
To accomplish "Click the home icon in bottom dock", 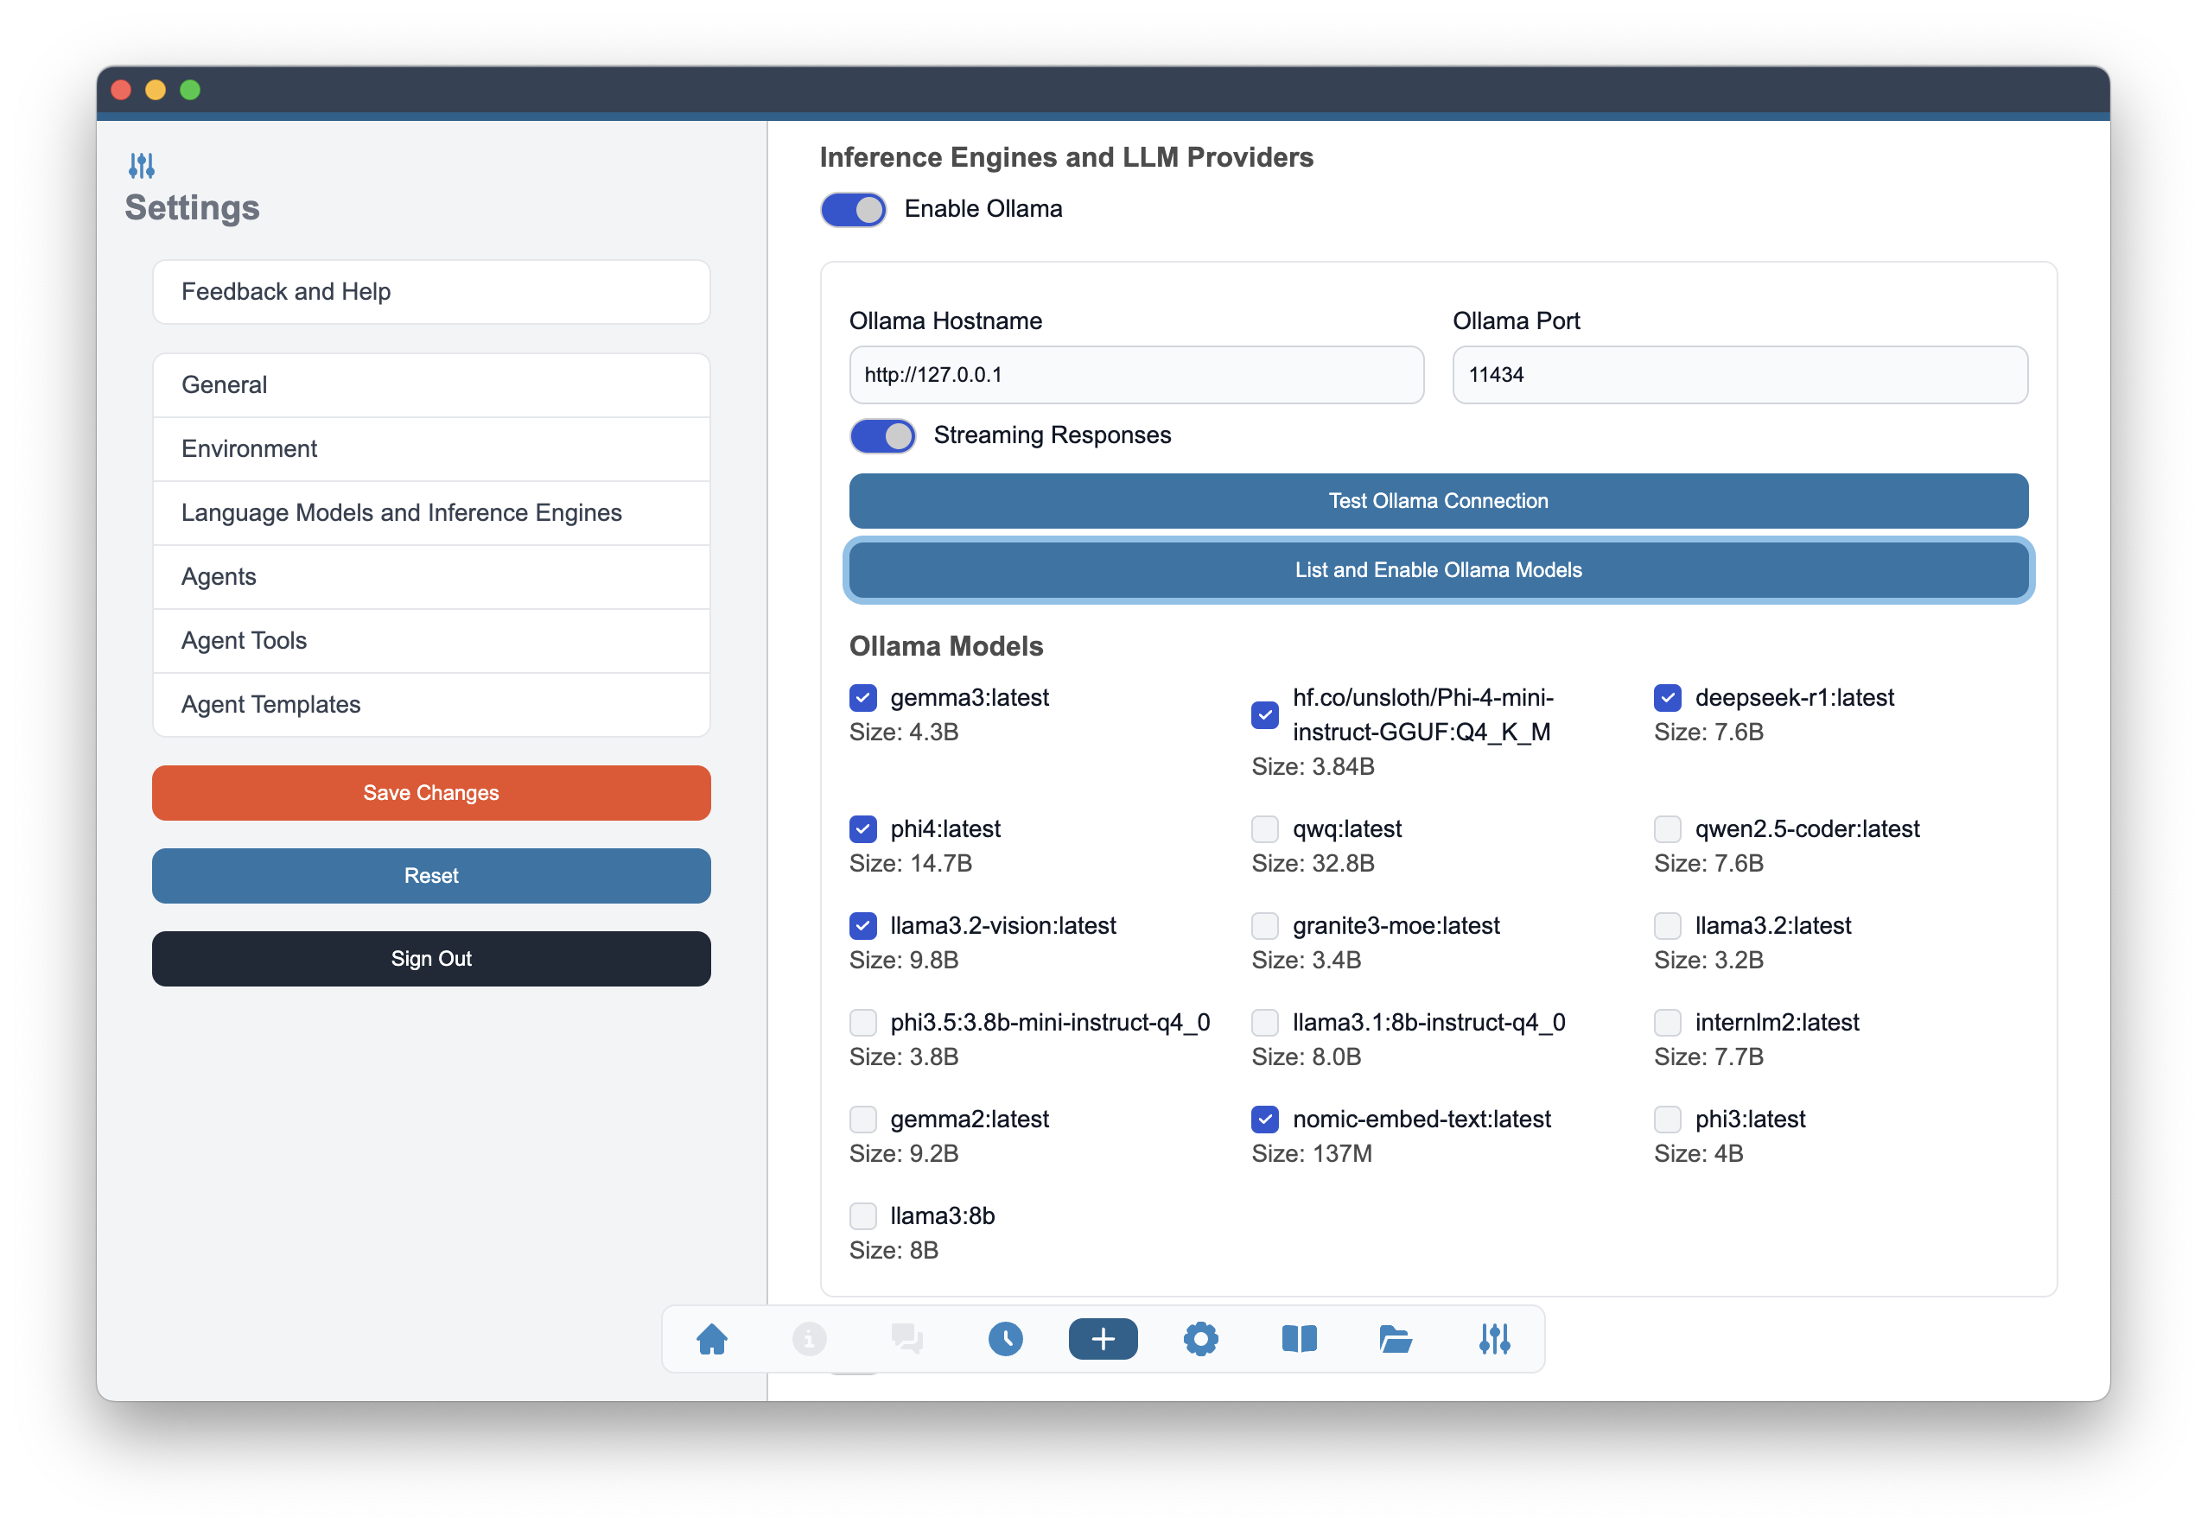I will pyautogui.click(x=711, y=1338).
